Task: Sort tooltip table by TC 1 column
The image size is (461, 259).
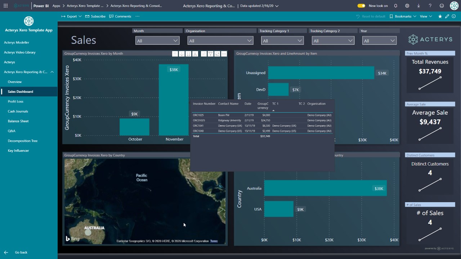Action: pos(275,104)
